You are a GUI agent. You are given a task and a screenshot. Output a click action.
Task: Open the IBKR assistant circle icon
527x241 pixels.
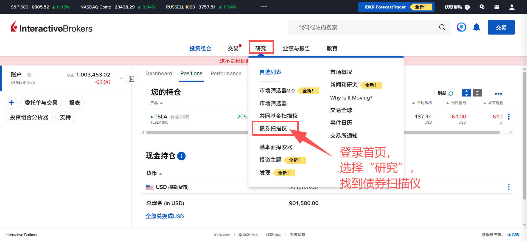(x=461, y=27)
